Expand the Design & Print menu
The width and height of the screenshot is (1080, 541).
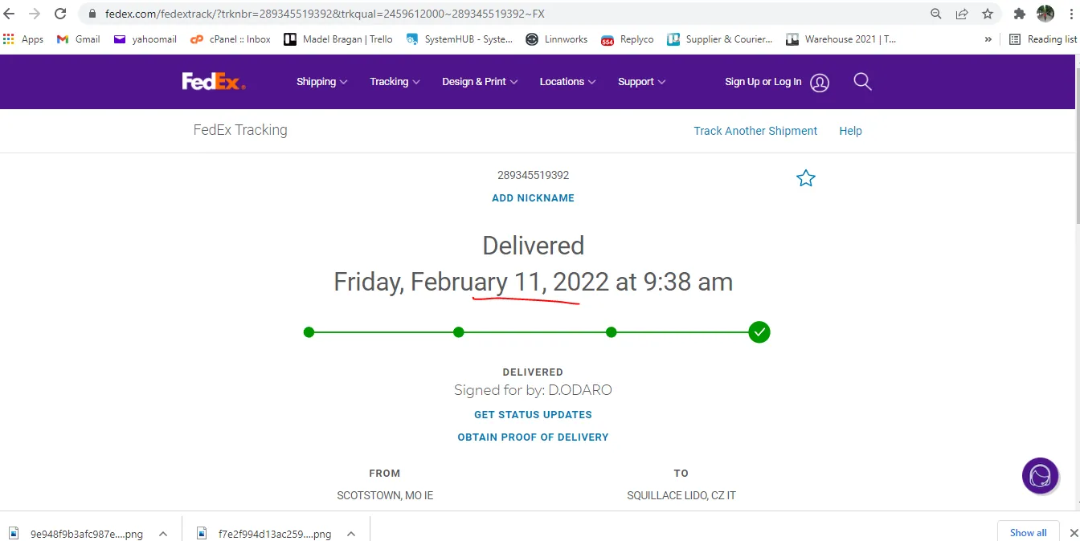[480, 81]
